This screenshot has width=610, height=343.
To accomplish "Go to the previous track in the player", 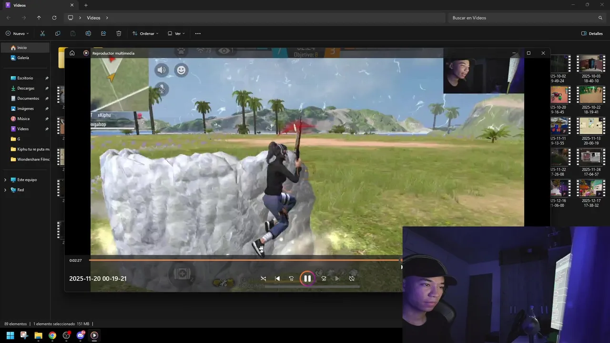I will [277, 279].
